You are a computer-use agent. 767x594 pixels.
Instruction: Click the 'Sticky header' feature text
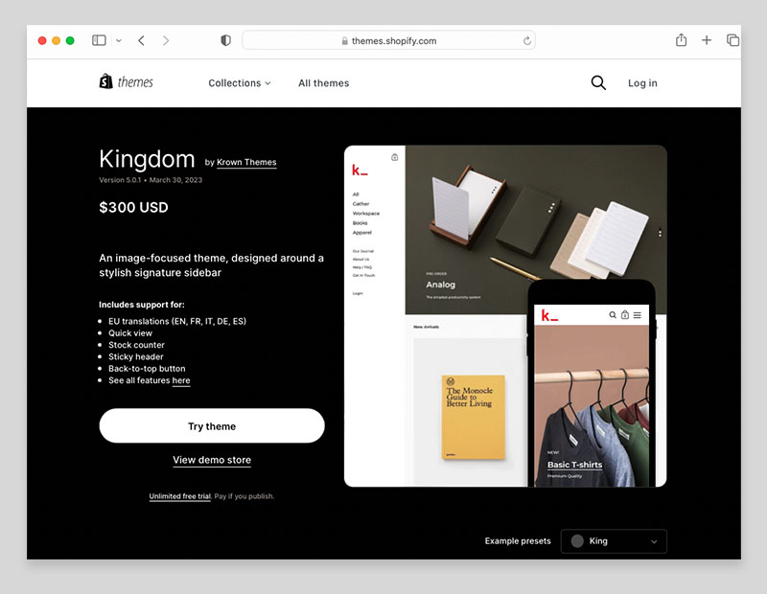click(x=136, y=357)
